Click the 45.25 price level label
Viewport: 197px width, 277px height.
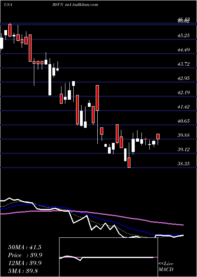tap(184, 36)
